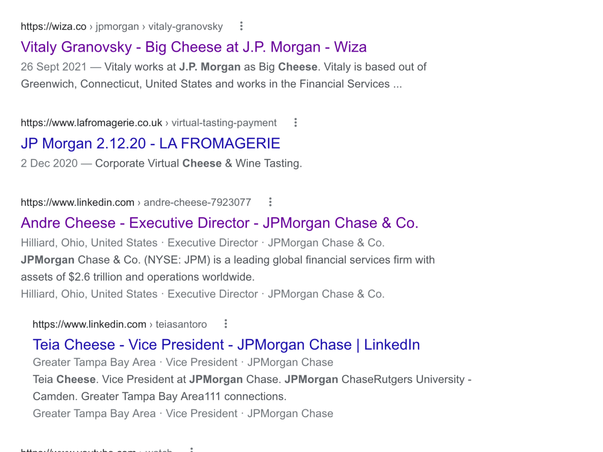Open the three-dot menu beside the andre-cheese LinkedIn result
Image resolution: width=603 pixels, height=452 pixels.
click(x=270, y=202)
